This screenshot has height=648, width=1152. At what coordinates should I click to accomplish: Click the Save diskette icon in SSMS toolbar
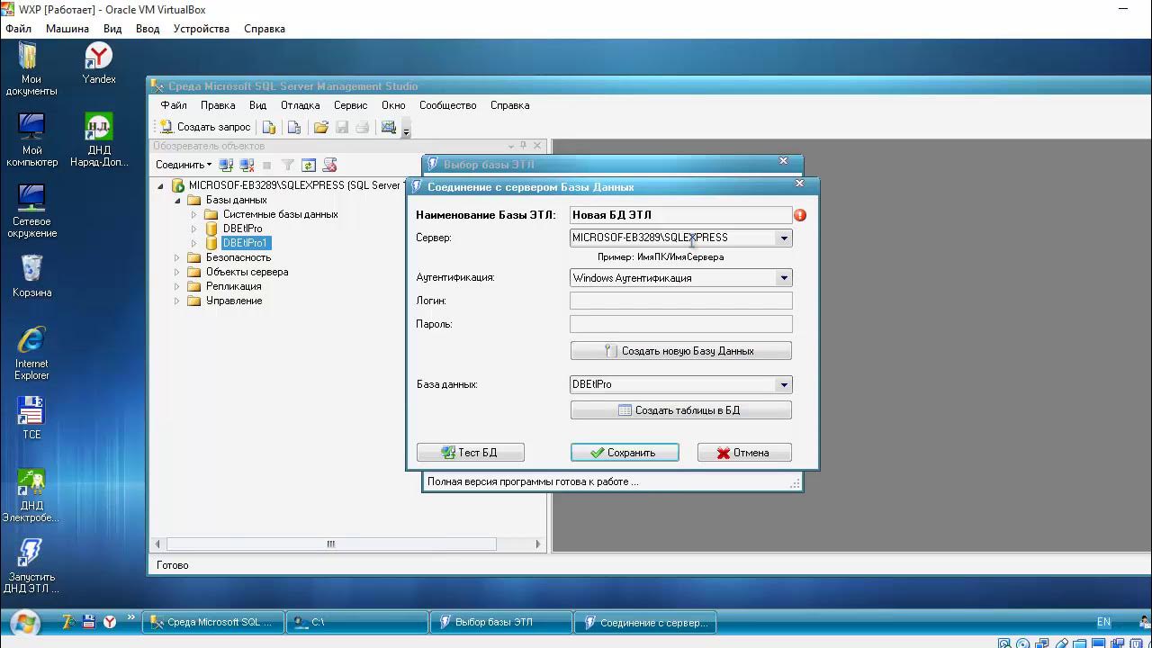point(342,128)
